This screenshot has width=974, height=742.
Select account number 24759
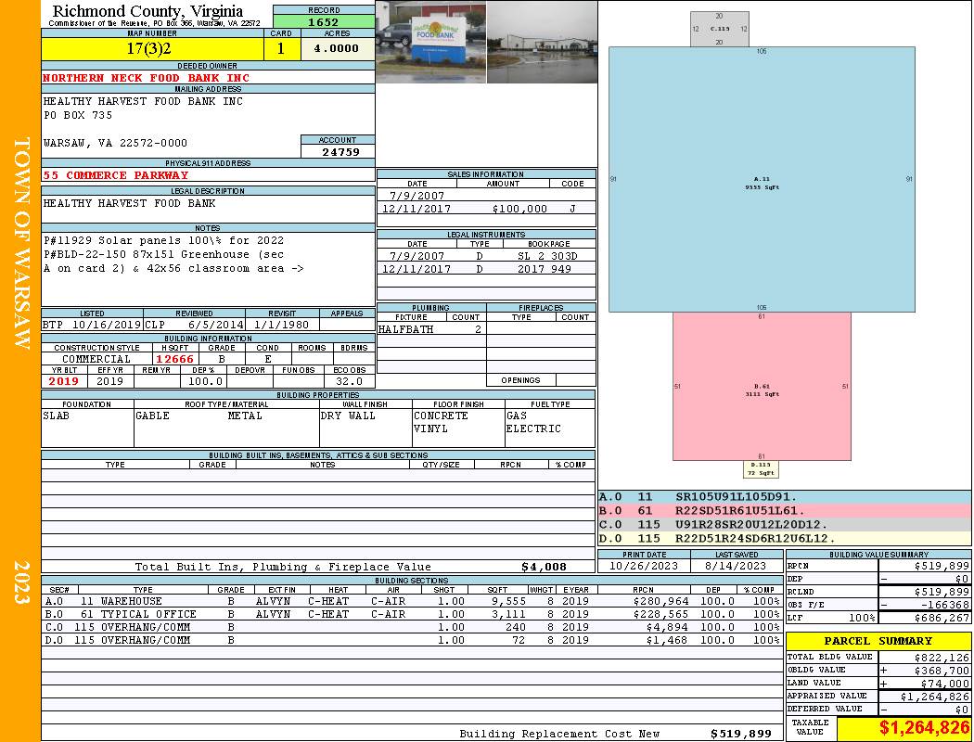(340, 151)
